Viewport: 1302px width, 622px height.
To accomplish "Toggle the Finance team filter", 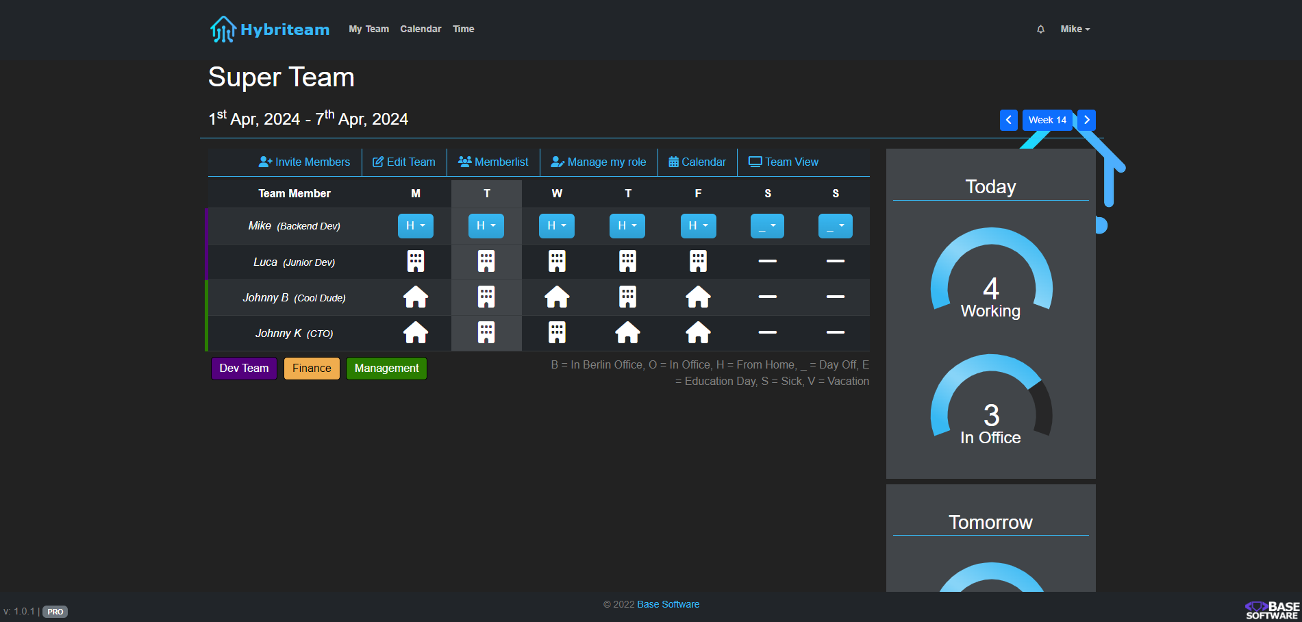I will coord(312,368).
